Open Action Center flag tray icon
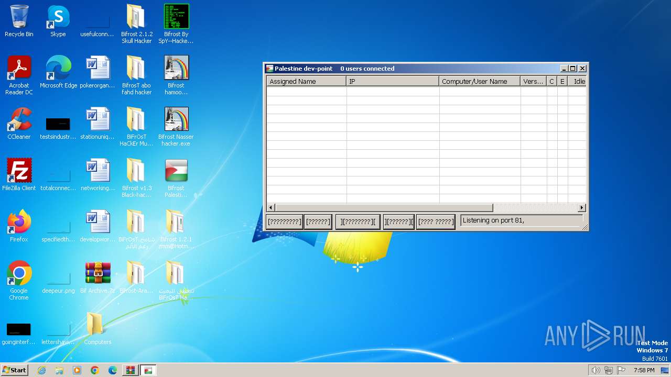 (621, 370)
